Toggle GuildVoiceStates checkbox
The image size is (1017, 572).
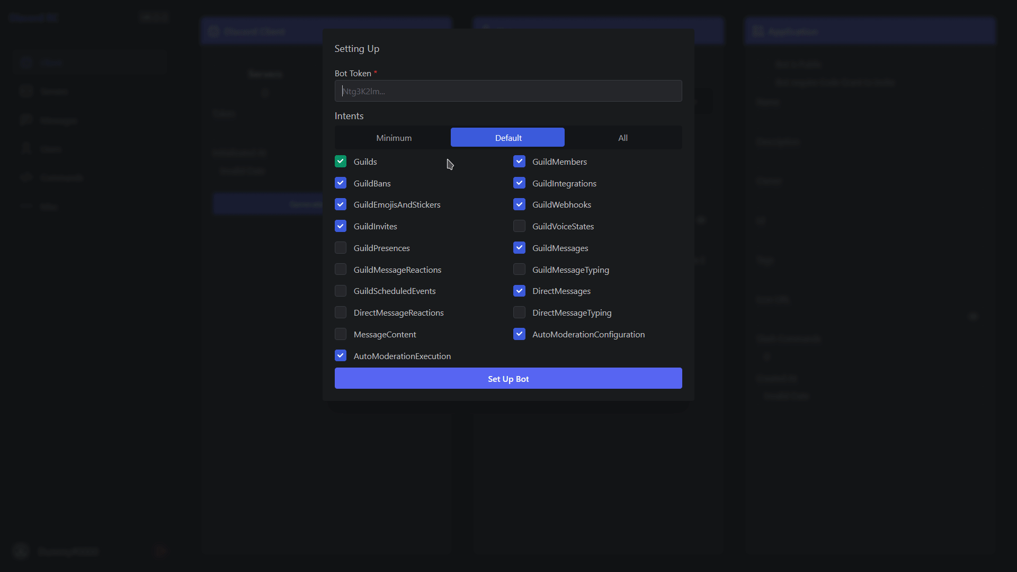519,226
